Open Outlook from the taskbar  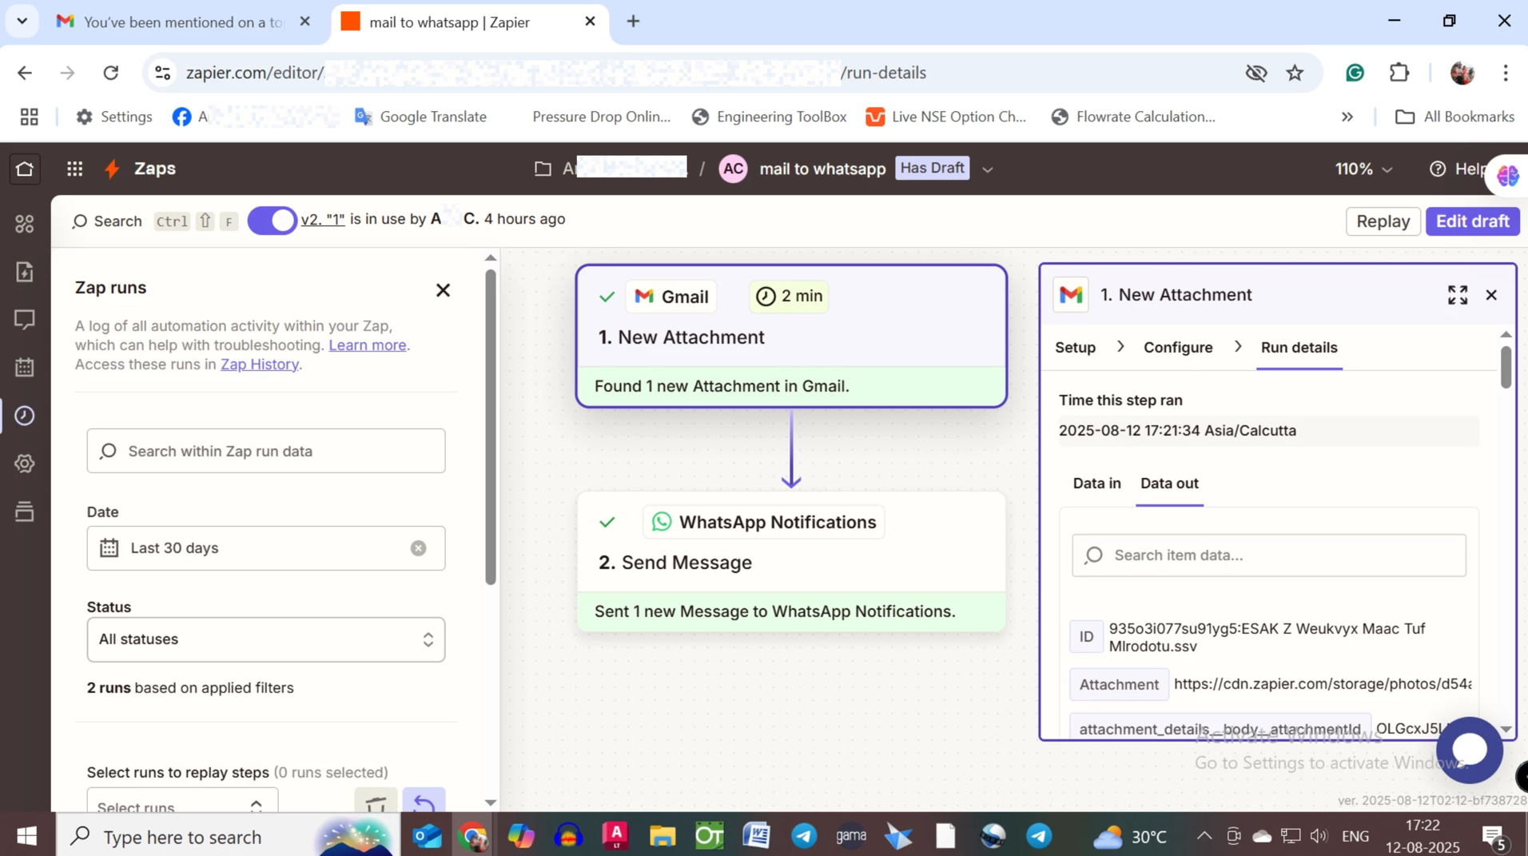[428, 837]
